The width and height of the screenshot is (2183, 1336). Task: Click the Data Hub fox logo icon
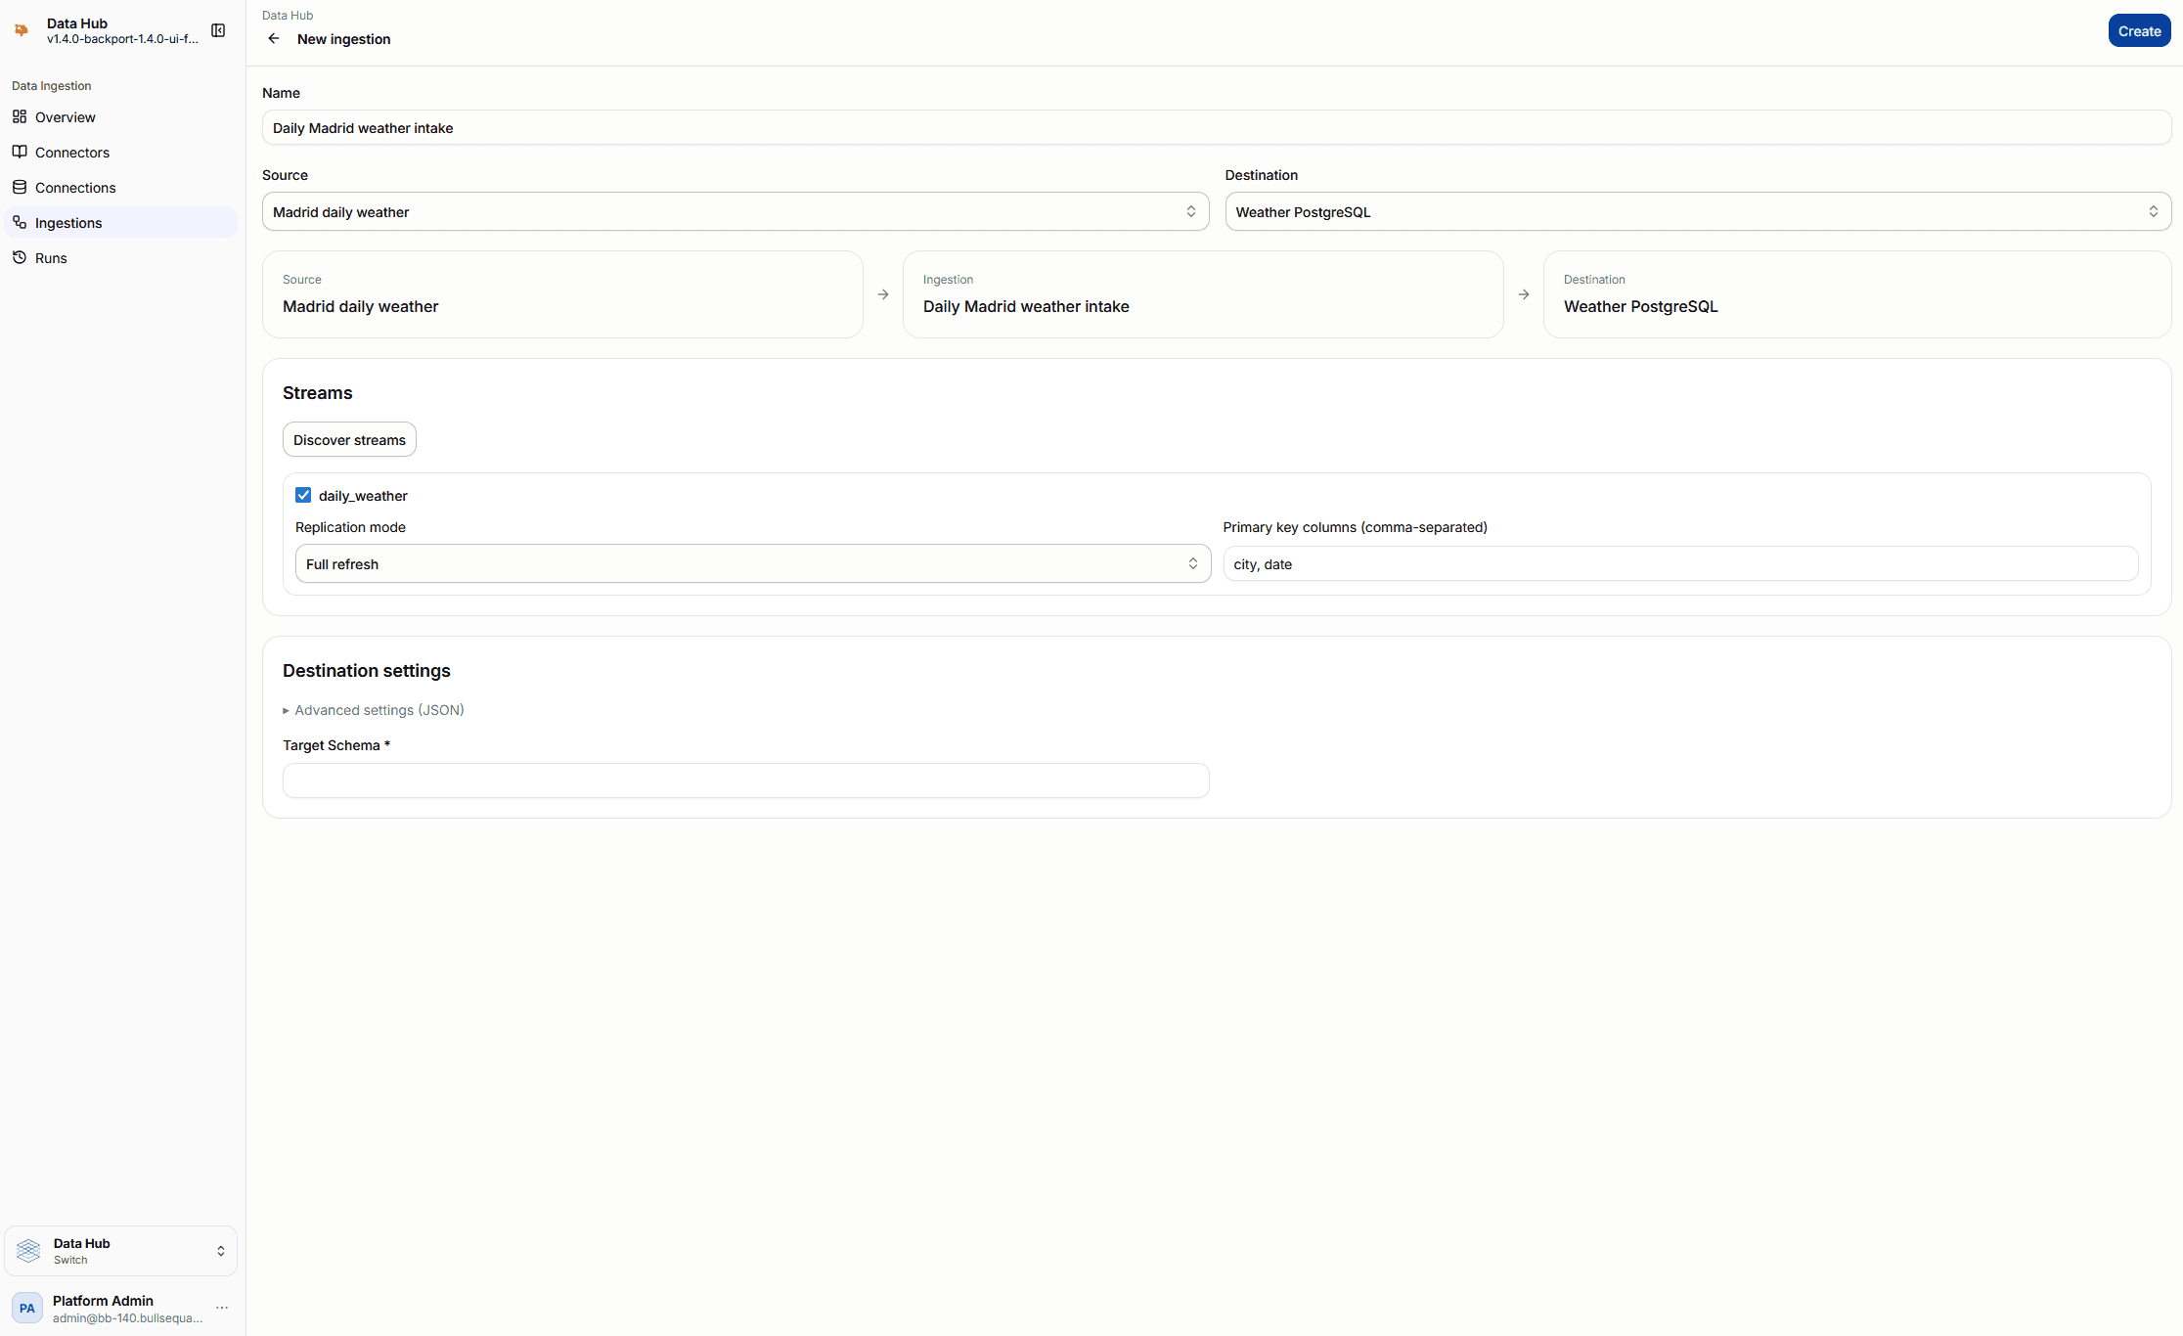[22, 30]
